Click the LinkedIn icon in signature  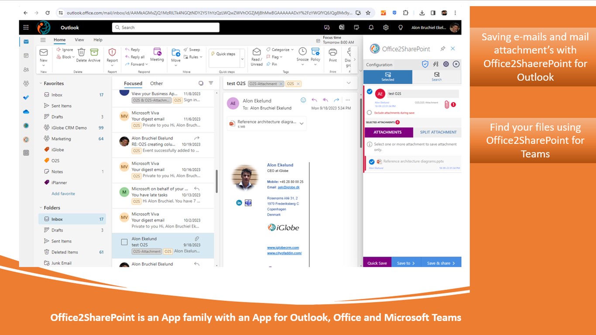[239, 203]
